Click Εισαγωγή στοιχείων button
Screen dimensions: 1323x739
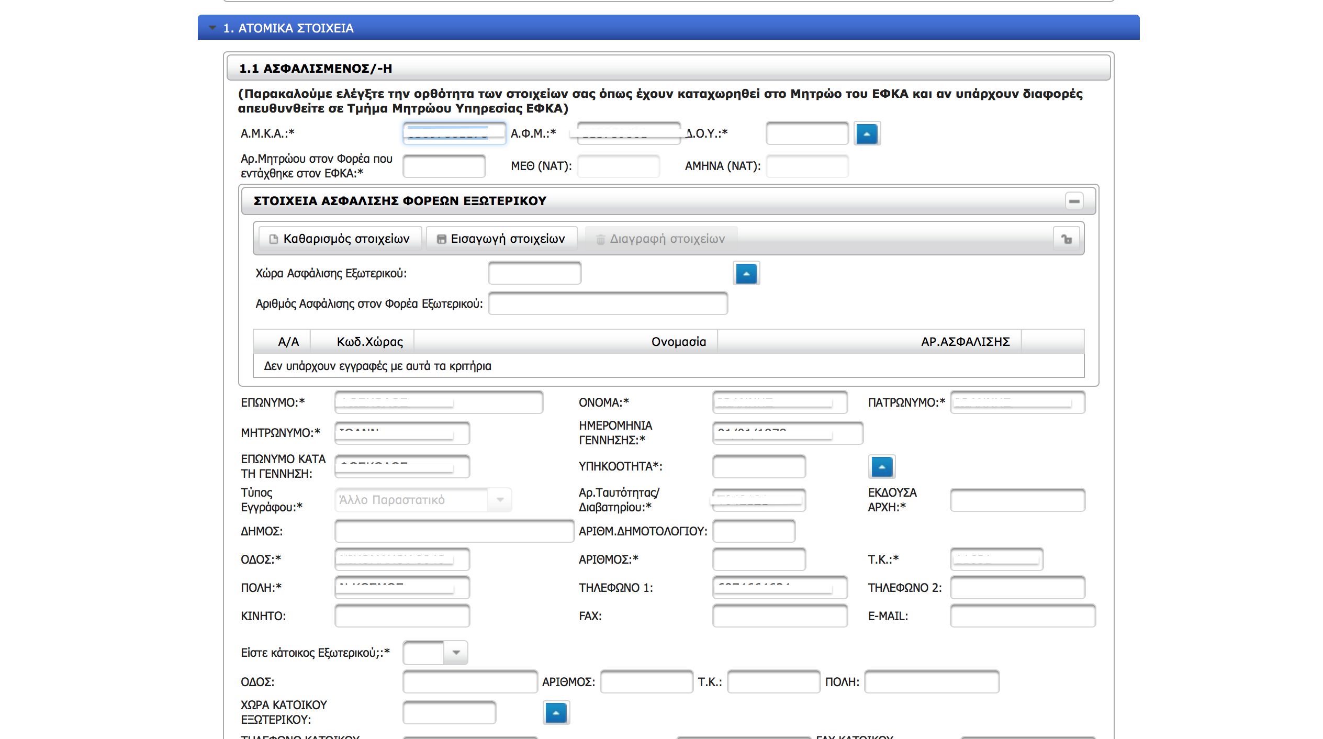tap(501, 239)
